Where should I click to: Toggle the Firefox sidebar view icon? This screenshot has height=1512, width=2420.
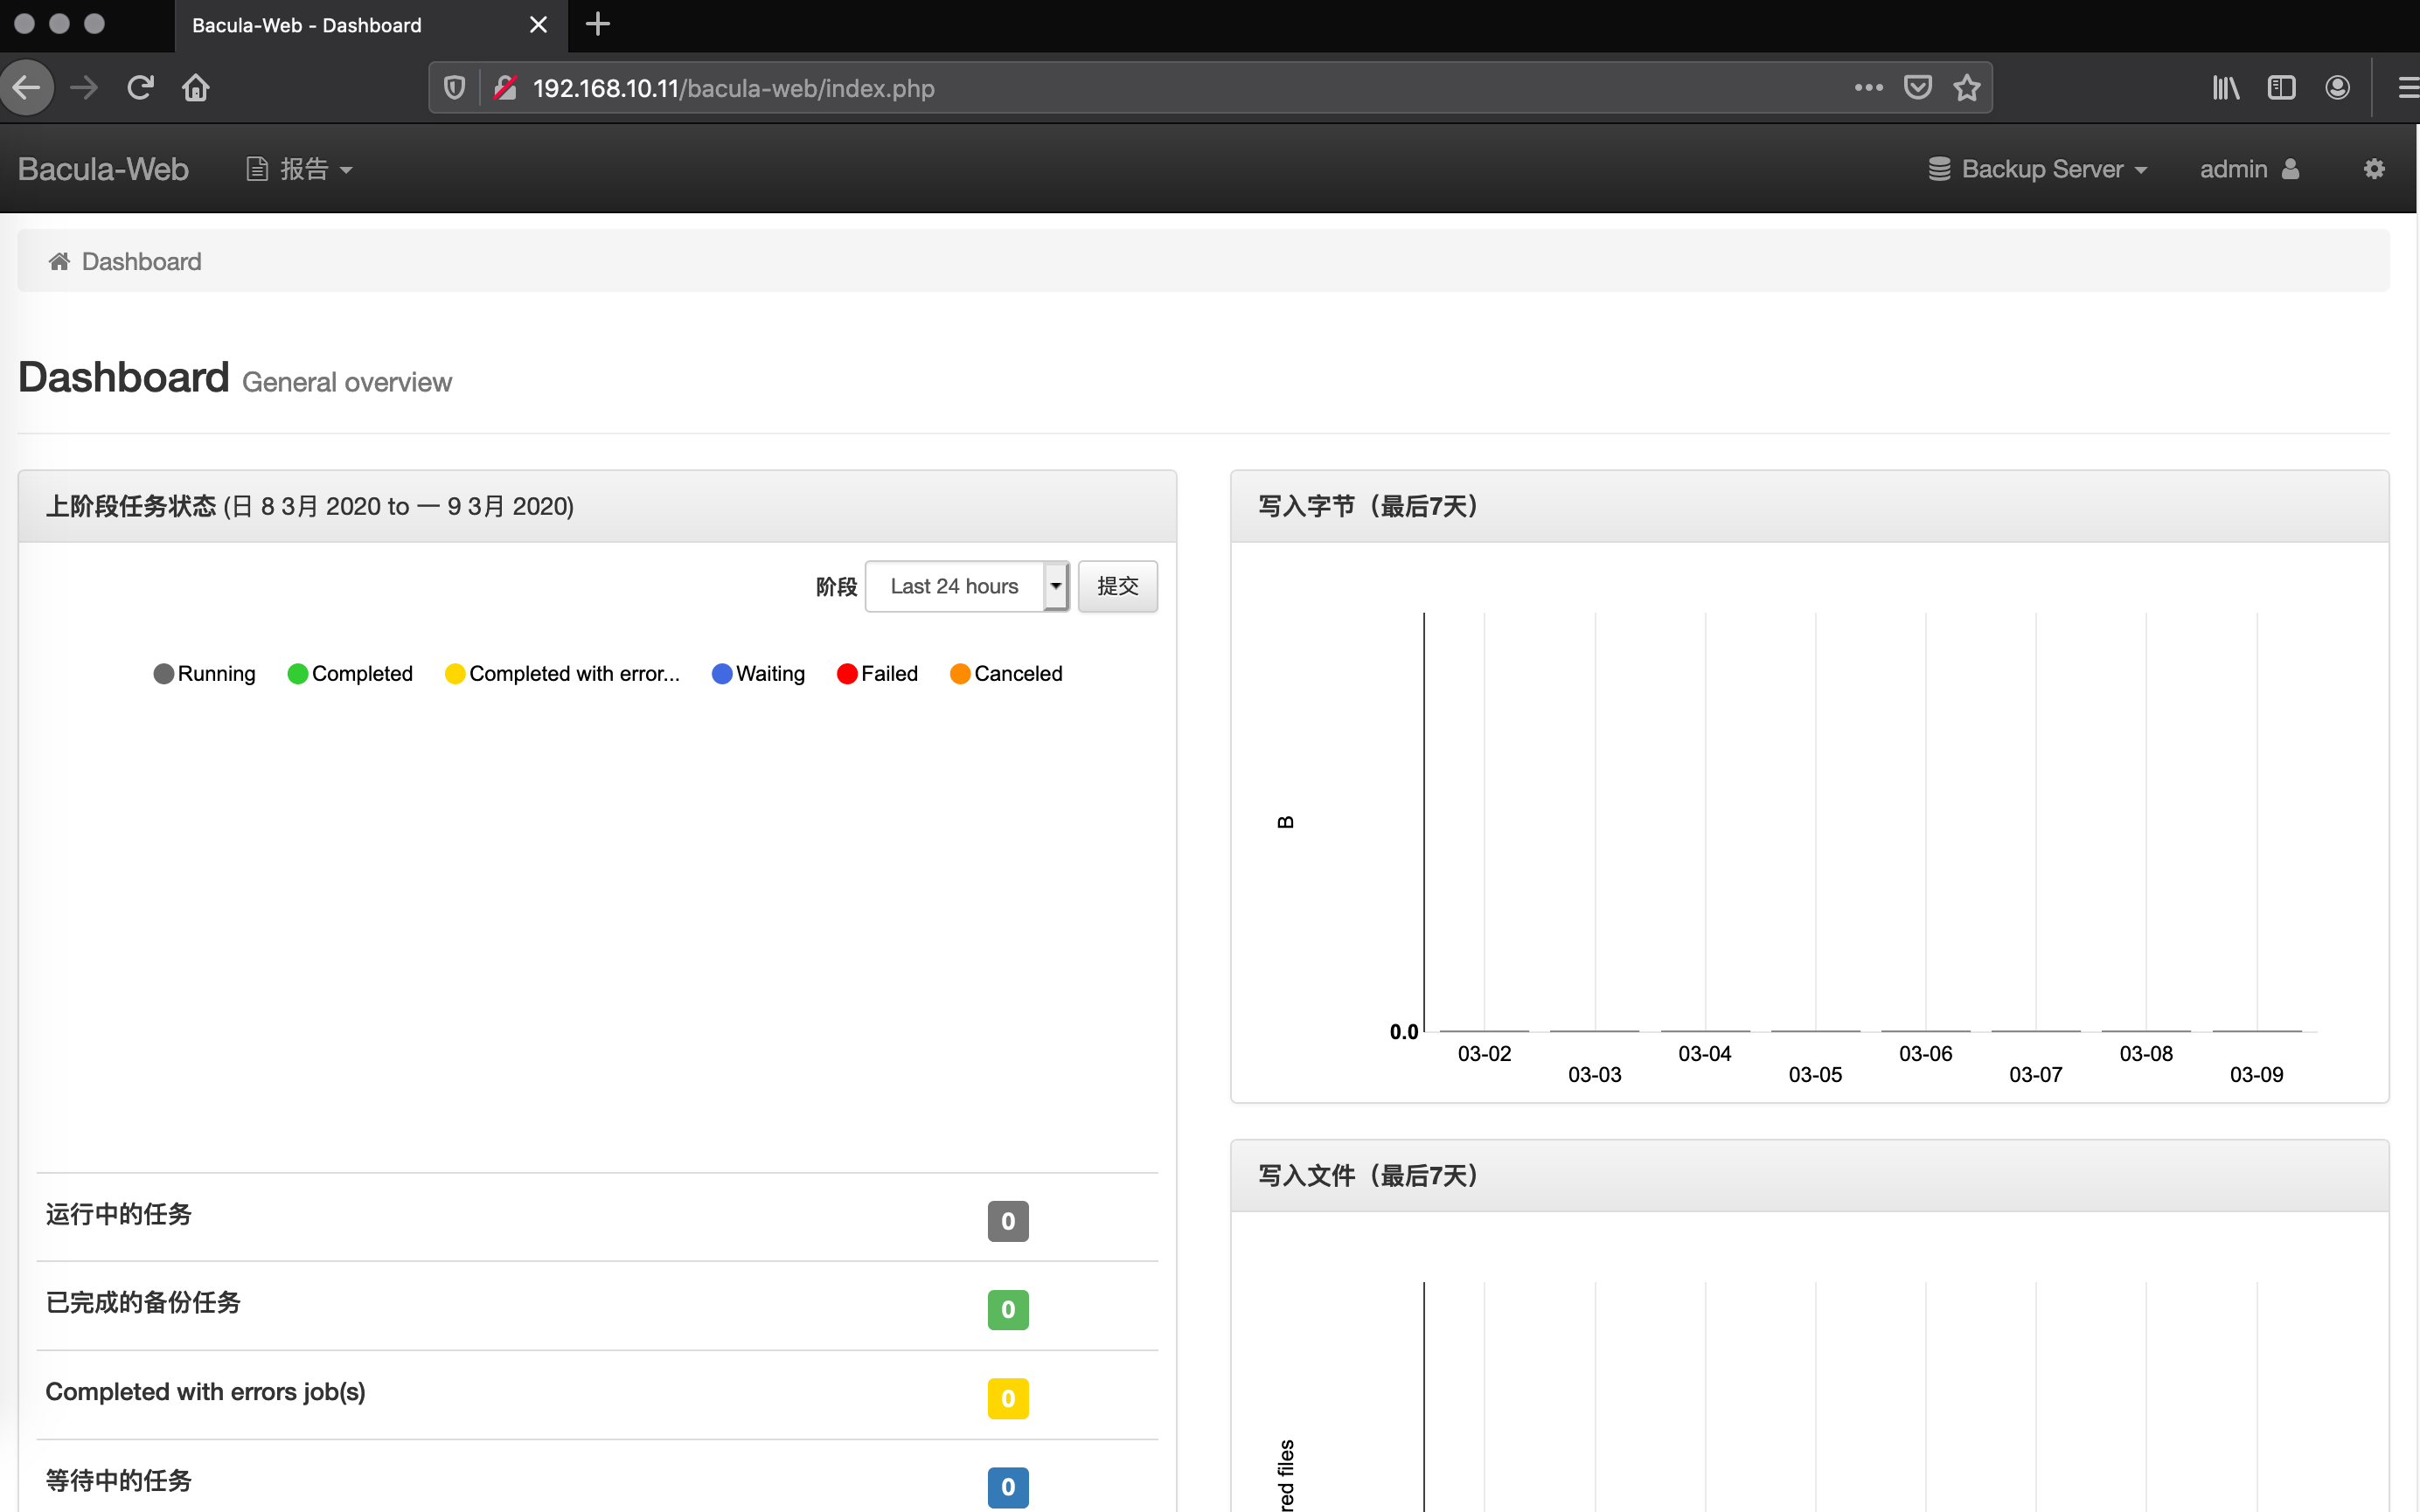coord(2281,88)
